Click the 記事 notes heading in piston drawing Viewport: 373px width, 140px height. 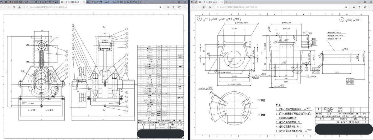pyautogui.click(x=279, y=105)
